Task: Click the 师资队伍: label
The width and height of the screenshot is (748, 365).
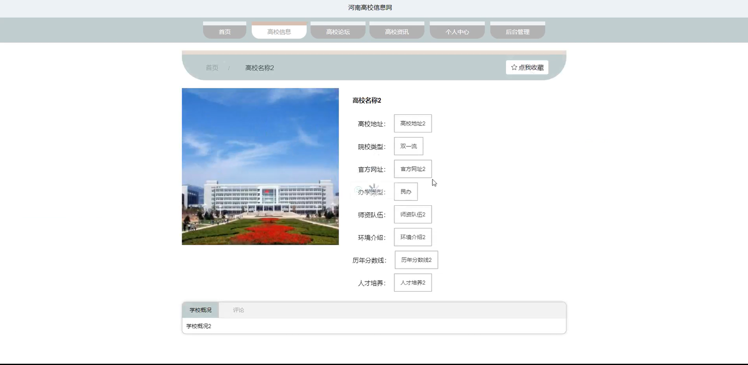Action: pyautogui.click(x=372, y=215)
